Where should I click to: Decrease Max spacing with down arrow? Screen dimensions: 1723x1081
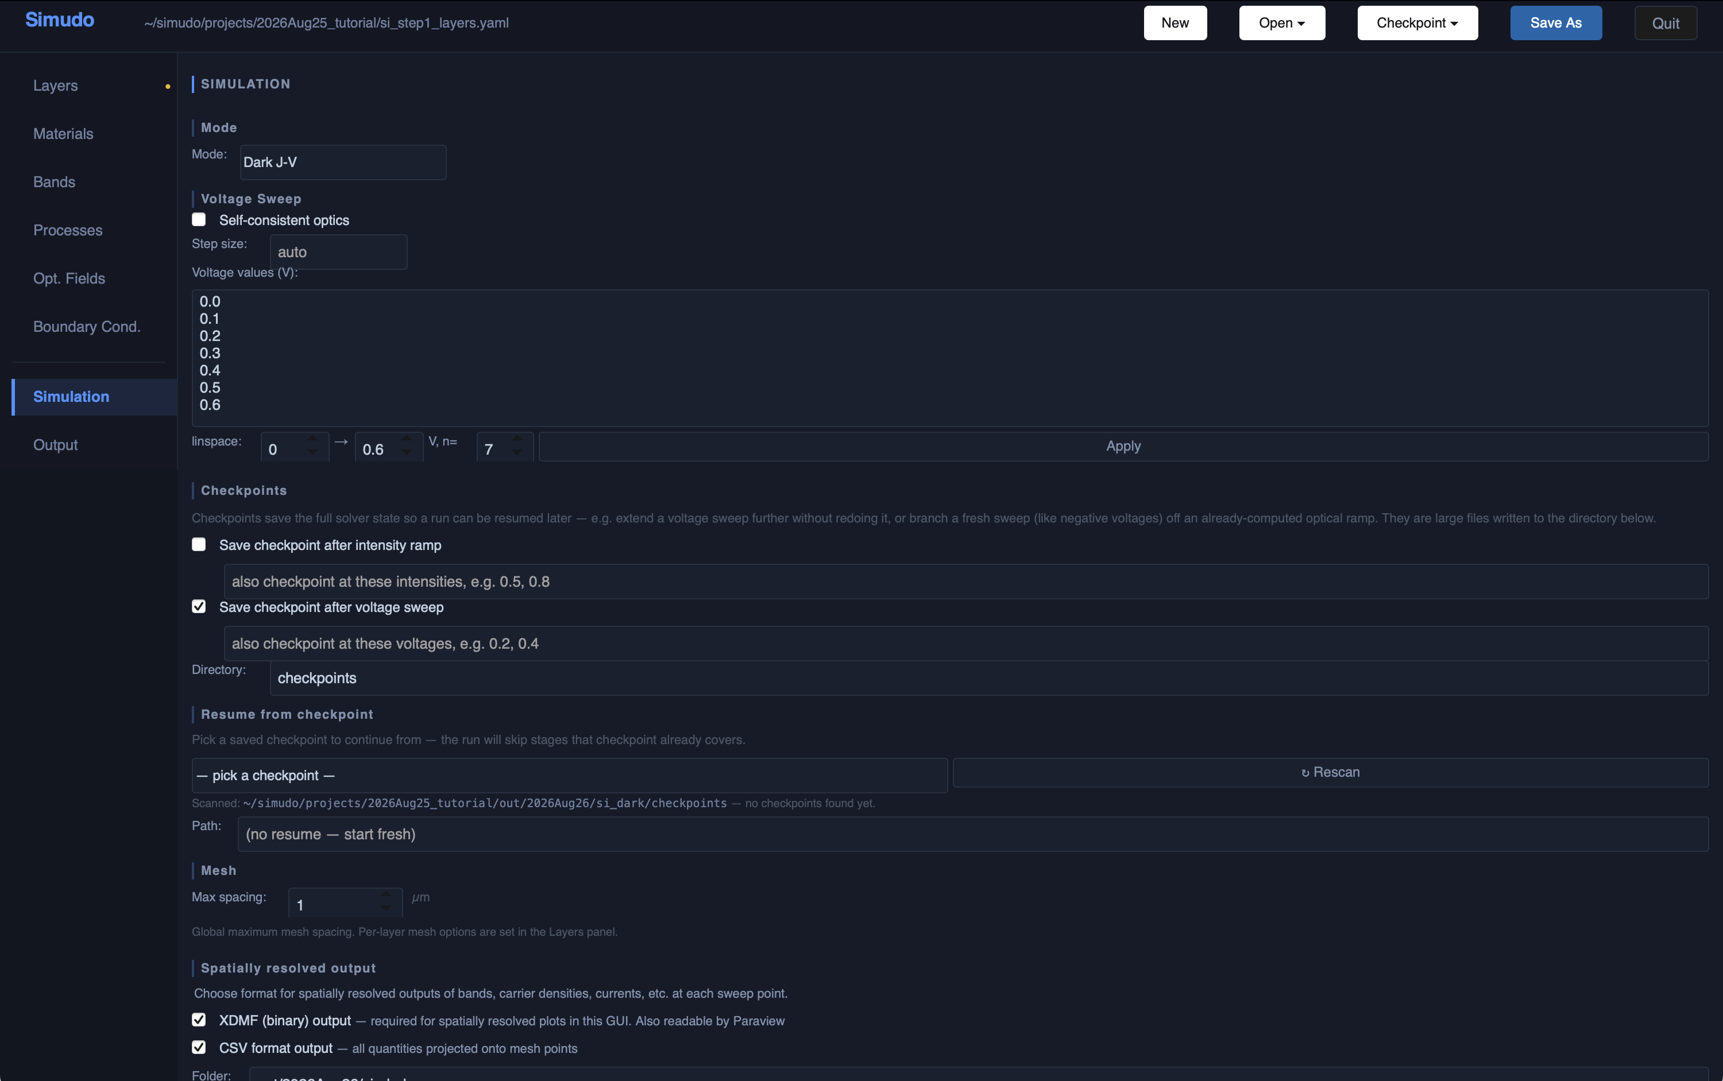point(386,908)
